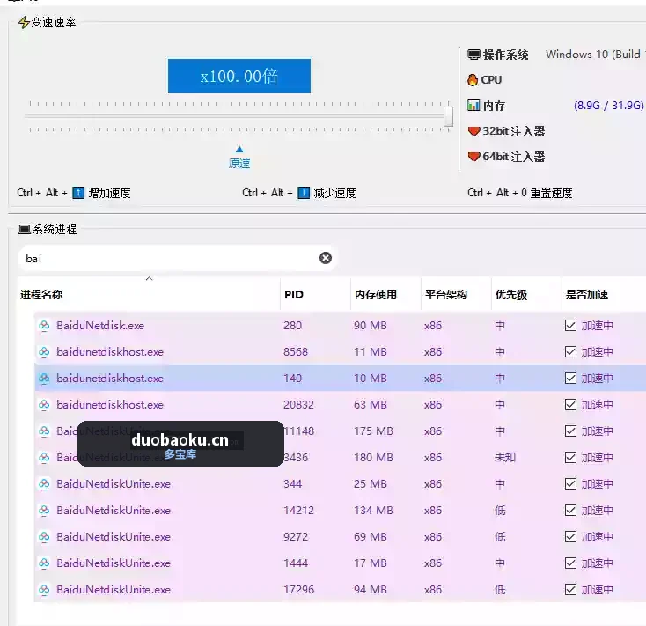Uncheck acceleration for BaiduNetdiskUnite.exe PID 344

click(570, 484)
